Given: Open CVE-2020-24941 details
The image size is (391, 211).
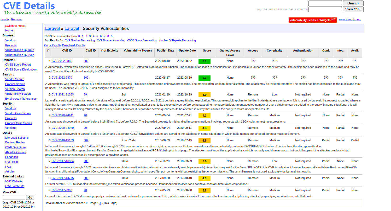Looking at the screenshot, I should 62,115.
